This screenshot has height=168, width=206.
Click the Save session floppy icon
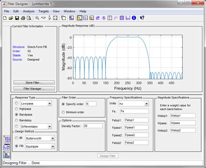tap(17, 18)
